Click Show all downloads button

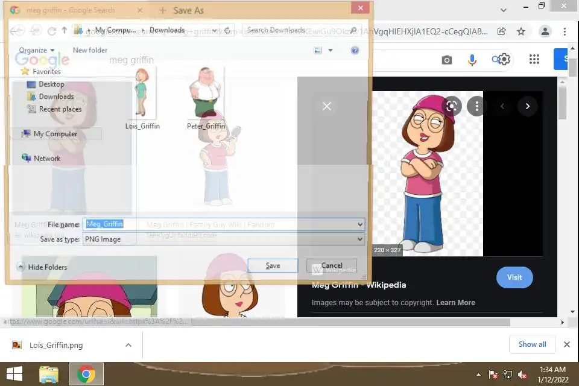532,344
